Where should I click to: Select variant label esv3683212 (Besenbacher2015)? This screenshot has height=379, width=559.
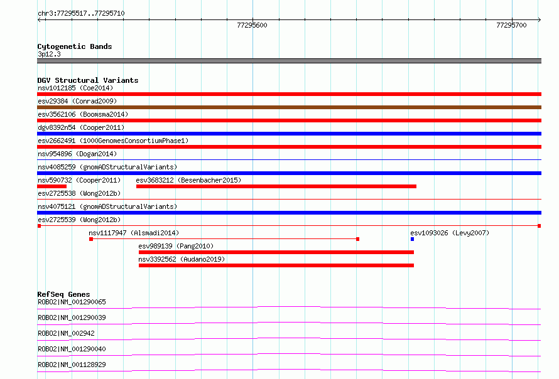[x=188, y=180]
